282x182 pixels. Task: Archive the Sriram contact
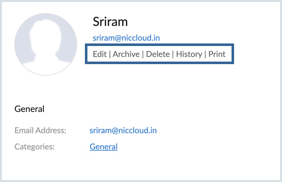click(x=126, y=54)
